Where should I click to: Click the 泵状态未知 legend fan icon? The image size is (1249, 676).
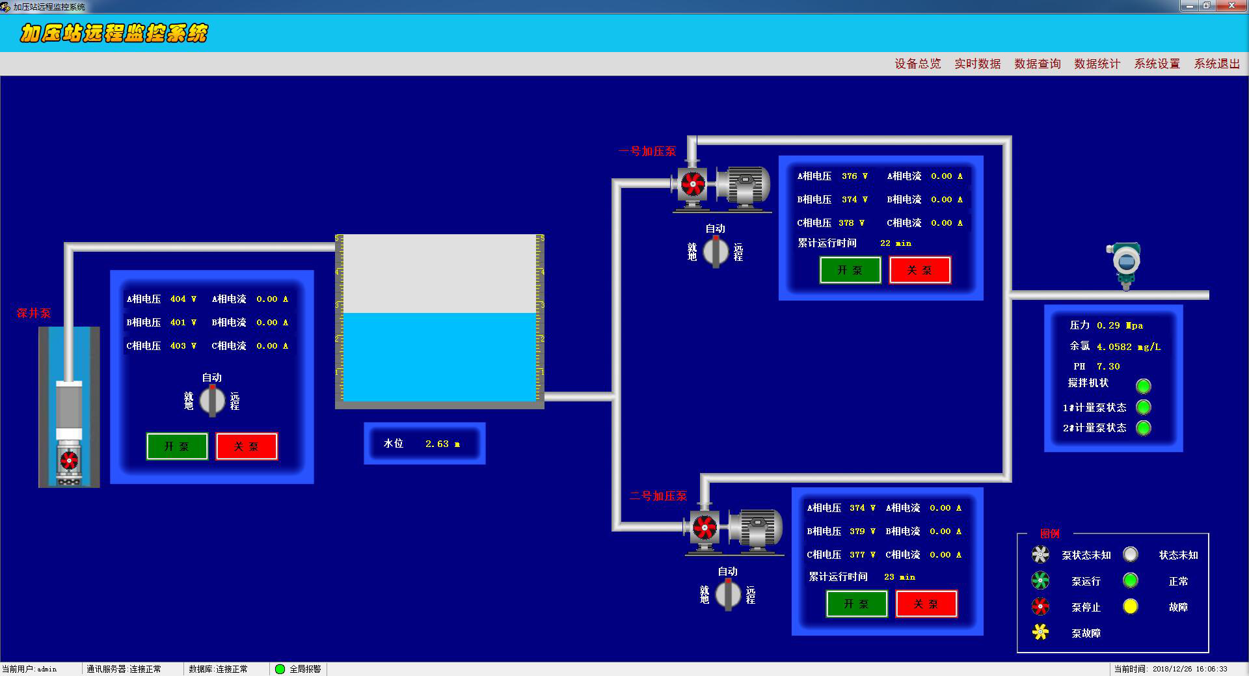click(1040, 554)
